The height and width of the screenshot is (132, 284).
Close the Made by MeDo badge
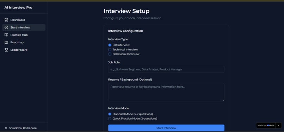click(x=279, y=126)
